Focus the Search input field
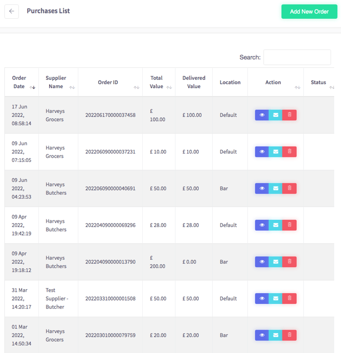This screenshot has height=353, width=341. (x=297, y=57)
